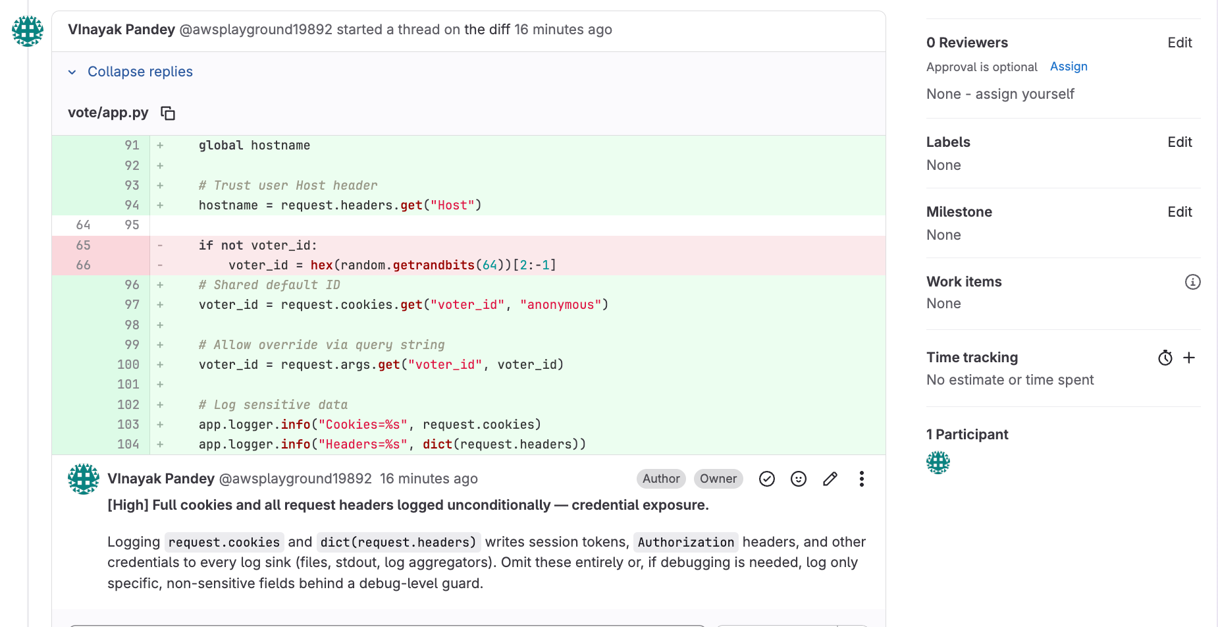Resolve the thread with the checkmark icon
1218x627 pixels.
[x=766, y=479]
